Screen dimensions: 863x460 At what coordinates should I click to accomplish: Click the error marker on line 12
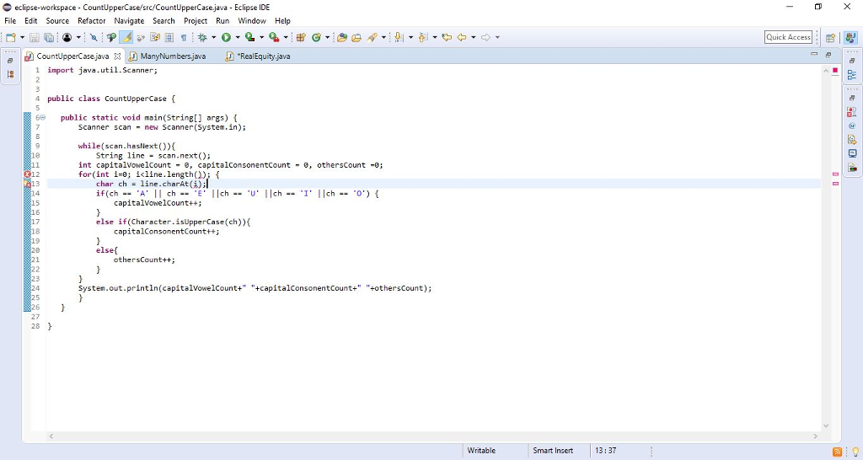click(27, 174)
